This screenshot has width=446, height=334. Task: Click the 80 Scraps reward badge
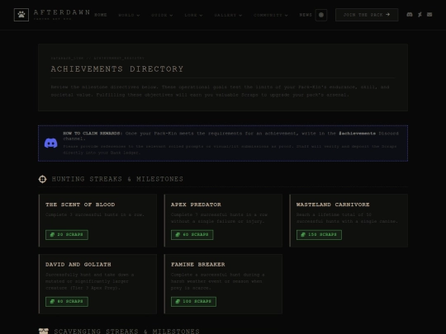pos(67,302)
